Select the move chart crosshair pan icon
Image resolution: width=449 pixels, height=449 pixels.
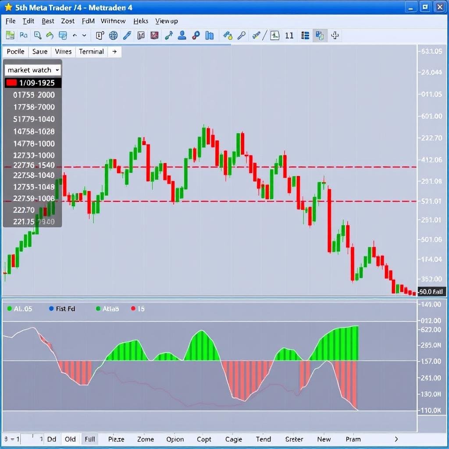click(335, 36)
